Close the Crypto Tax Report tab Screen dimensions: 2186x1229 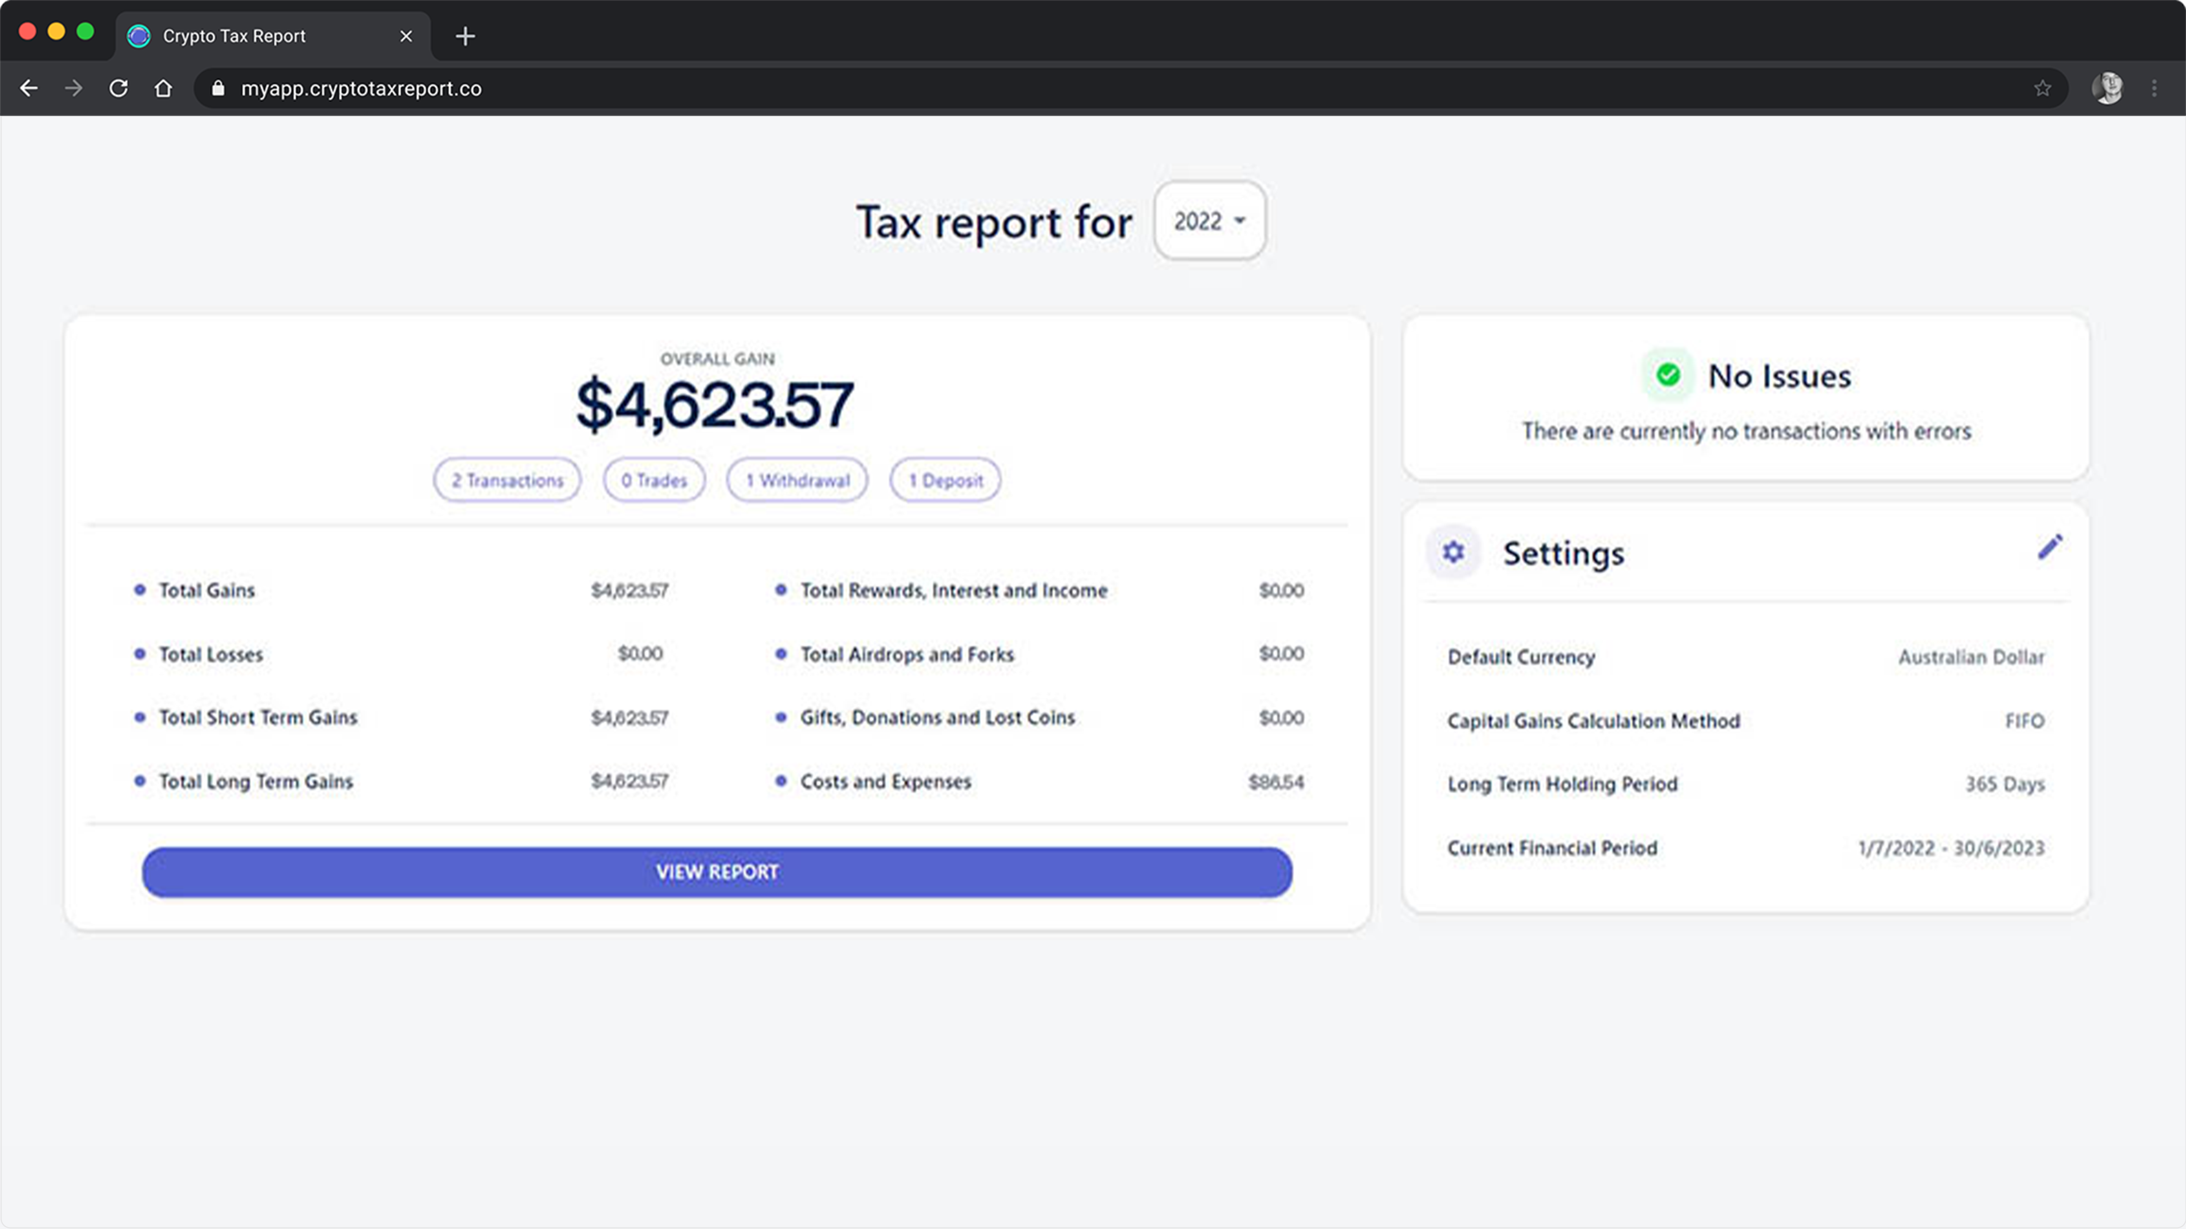[x=406, y=36]
